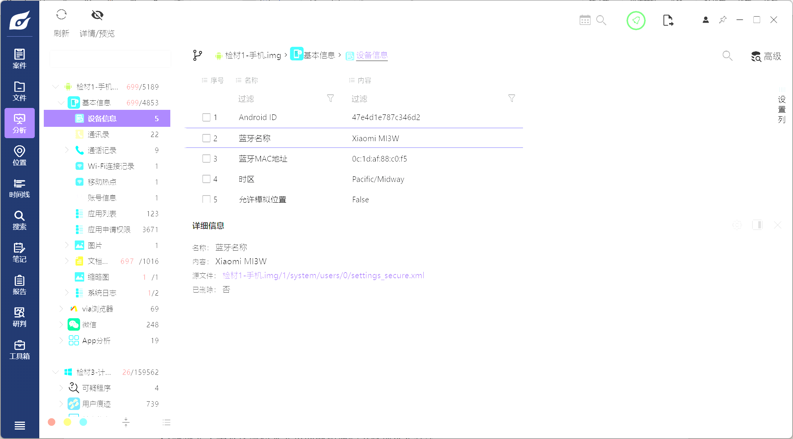Toggle the 详情/预览 eye icon
The image size is (793, 439).
[97, 15]
